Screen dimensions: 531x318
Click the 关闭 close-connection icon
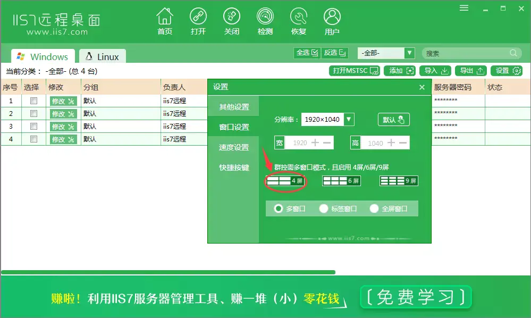click(232, 21)
